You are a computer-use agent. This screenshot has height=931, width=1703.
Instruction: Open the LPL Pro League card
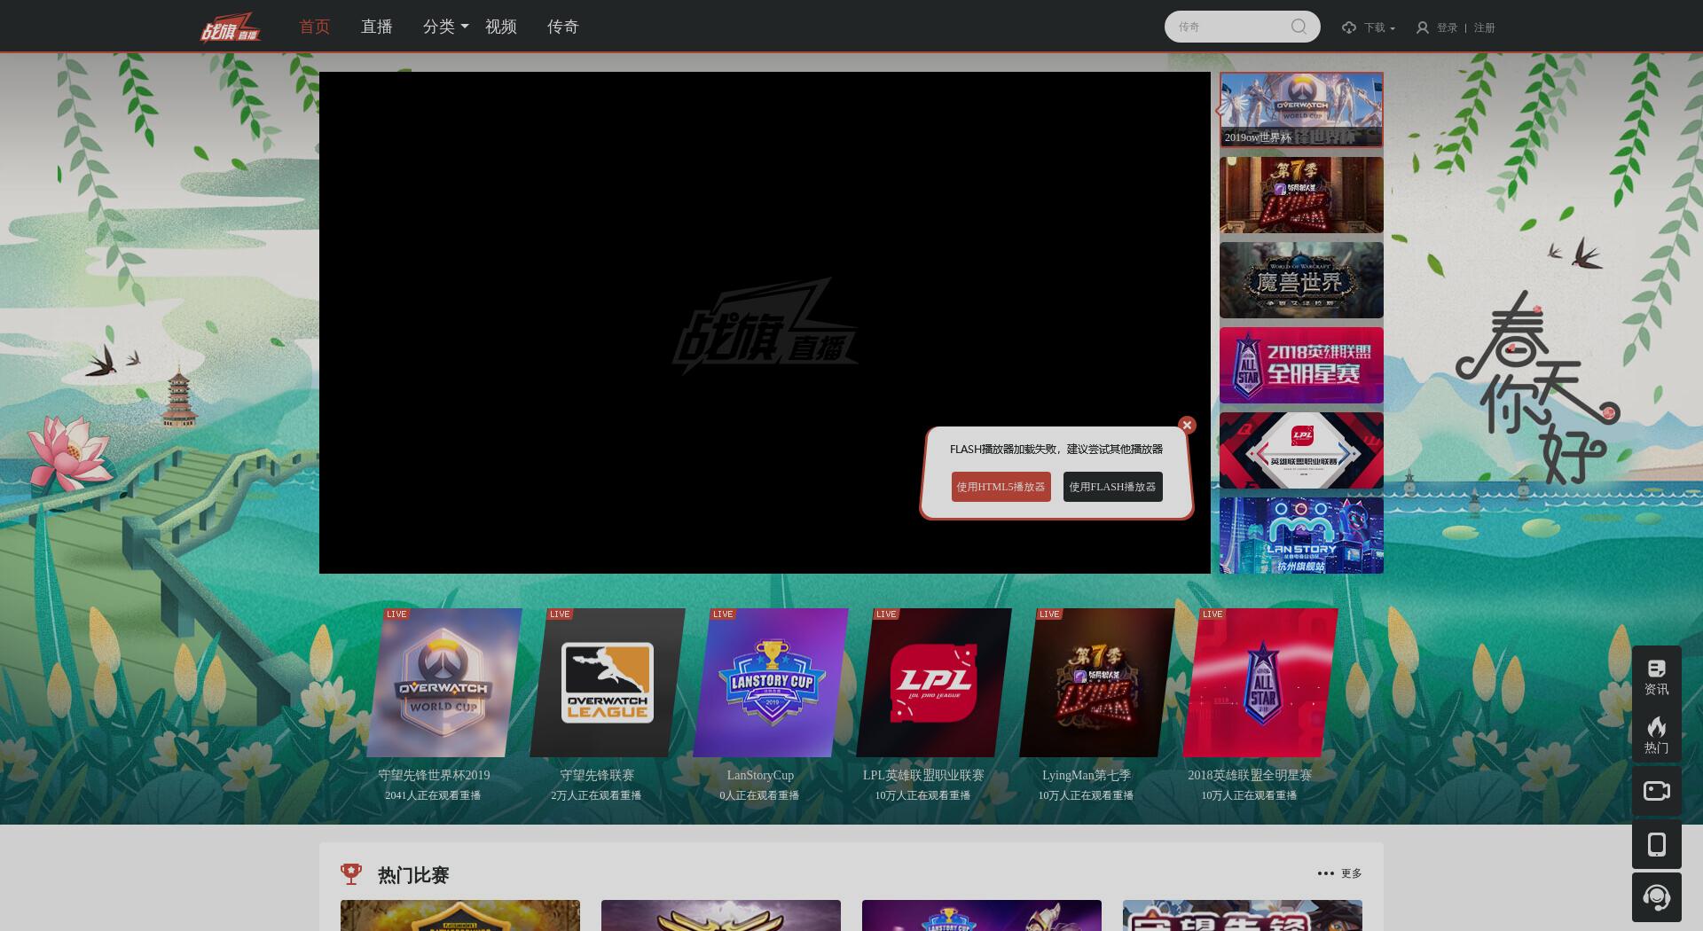click(x=934, y=683)
